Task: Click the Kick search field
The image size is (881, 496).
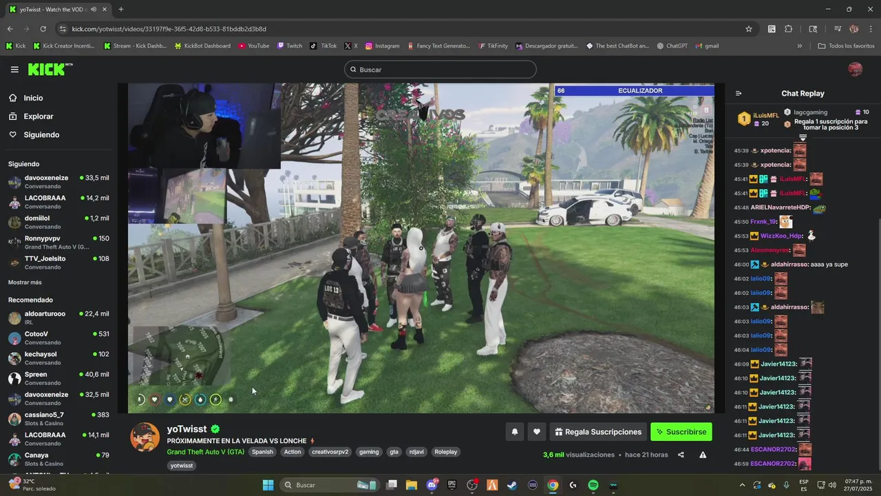Action: (x=440, y=70)
